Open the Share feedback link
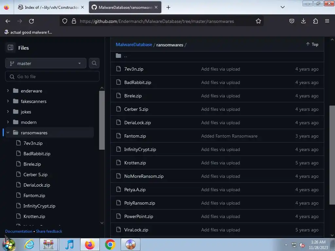 point(49,231)
